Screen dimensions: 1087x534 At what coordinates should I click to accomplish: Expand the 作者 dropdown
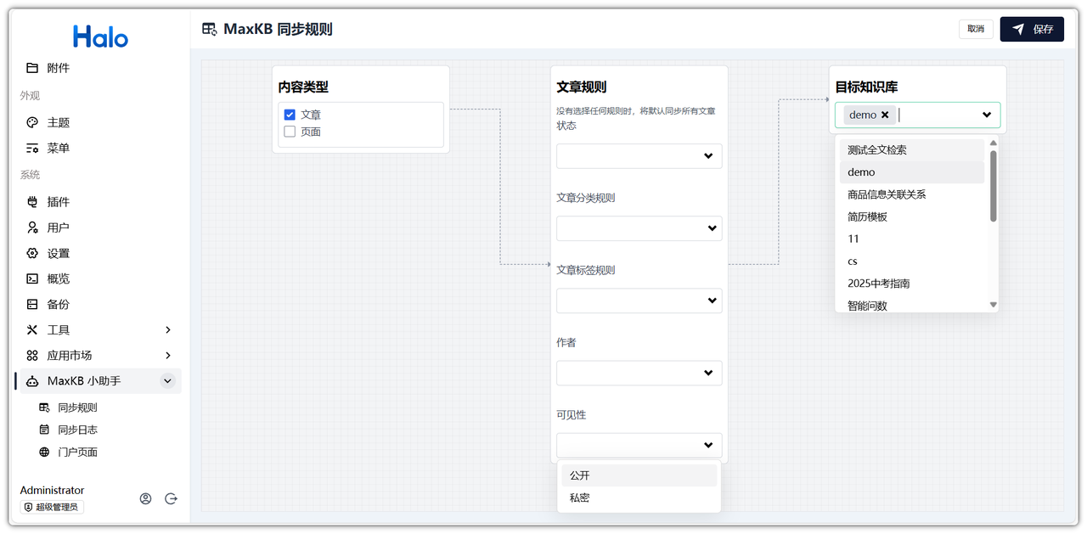[639, 373]
